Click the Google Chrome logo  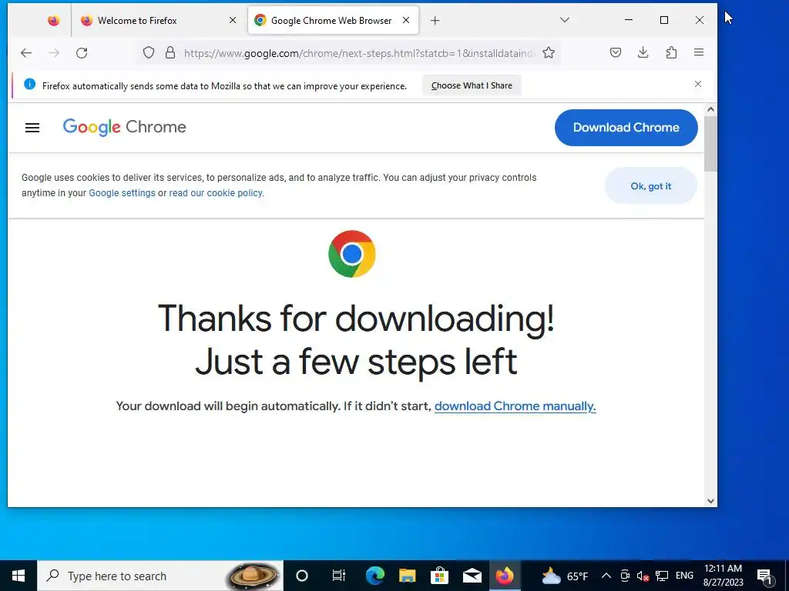pyautogui.click(x=124, y=127)
